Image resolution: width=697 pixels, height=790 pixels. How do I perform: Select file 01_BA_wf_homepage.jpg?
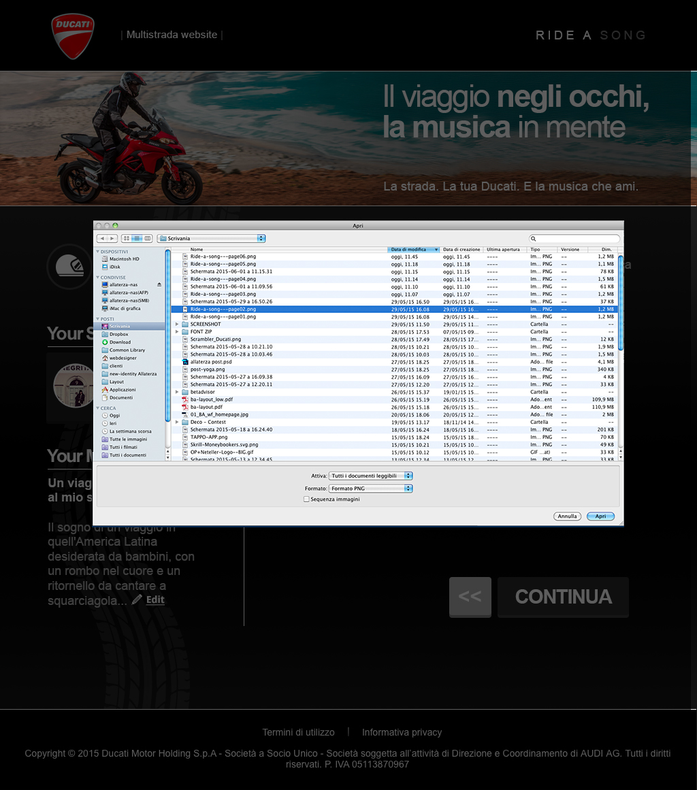[x=394, y=414]
